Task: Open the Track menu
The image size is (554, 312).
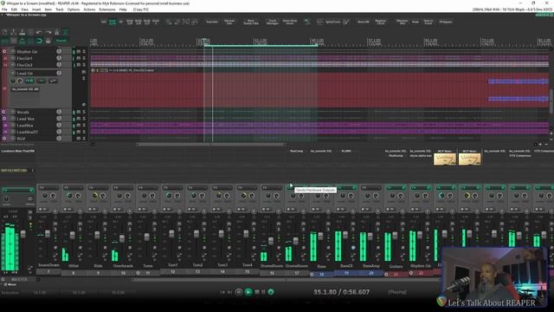Action: point(60,10)
